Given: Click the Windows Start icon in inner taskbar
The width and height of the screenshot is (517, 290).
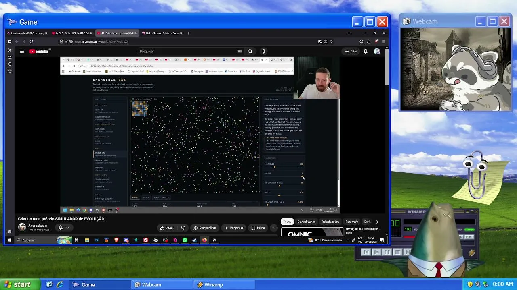Looking at the screenshot, I should [x=9, y=240].
